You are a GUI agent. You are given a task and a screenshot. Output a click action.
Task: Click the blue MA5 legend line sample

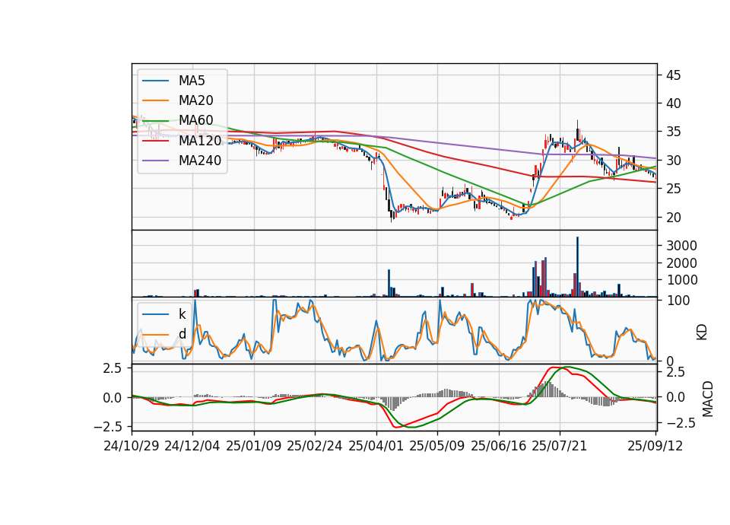click(x=155, y=81)
